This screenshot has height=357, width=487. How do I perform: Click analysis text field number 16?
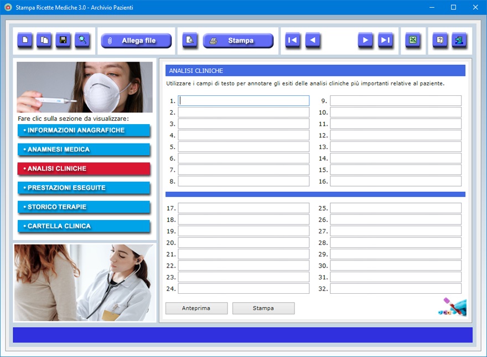[396, 181]
